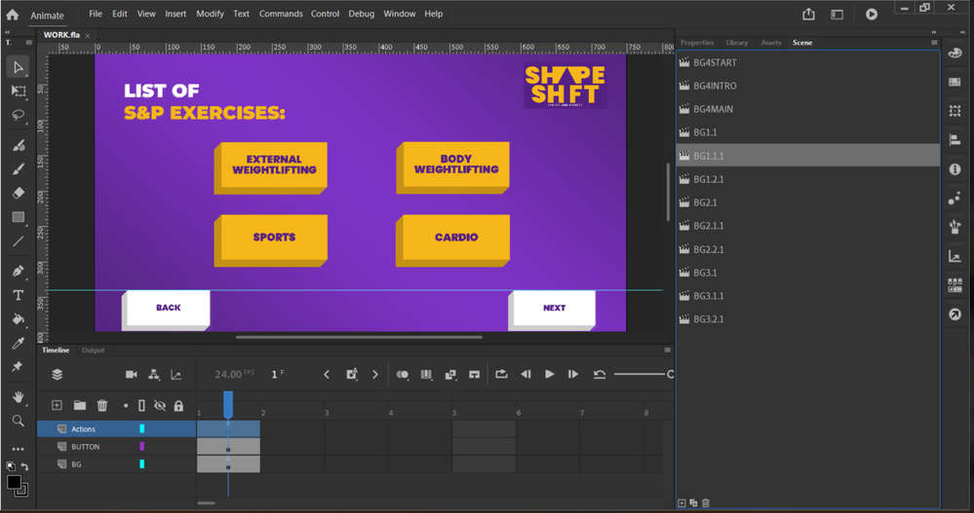Create a new layer
The height and width of the screenshot is (513, 974).
pos(57,406)
